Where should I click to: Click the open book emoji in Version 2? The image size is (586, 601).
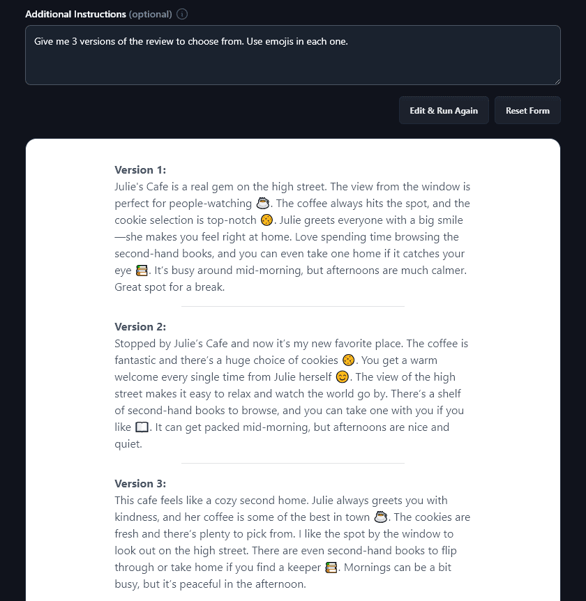(x=142, y=427)
